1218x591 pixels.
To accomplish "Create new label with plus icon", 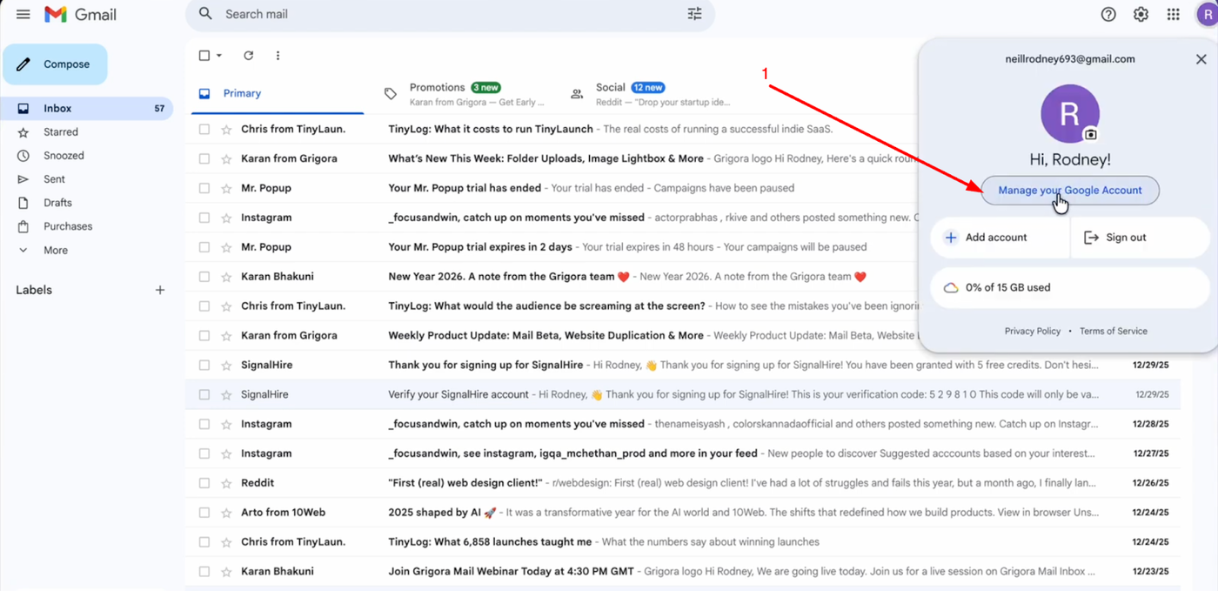I will pos(160,290).
